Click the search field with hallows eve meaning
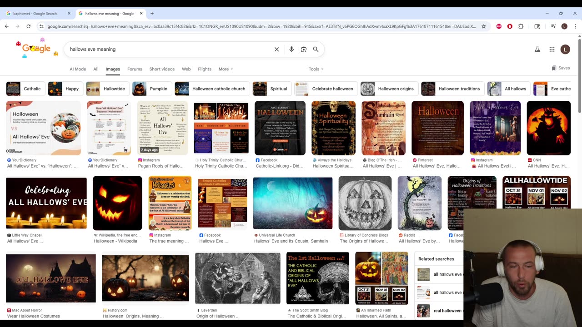 [x=168, y=49]
